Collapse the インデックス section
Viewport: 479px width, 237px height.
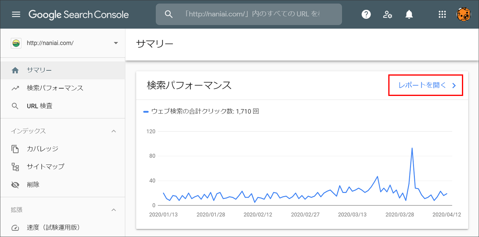pos(114,131)
